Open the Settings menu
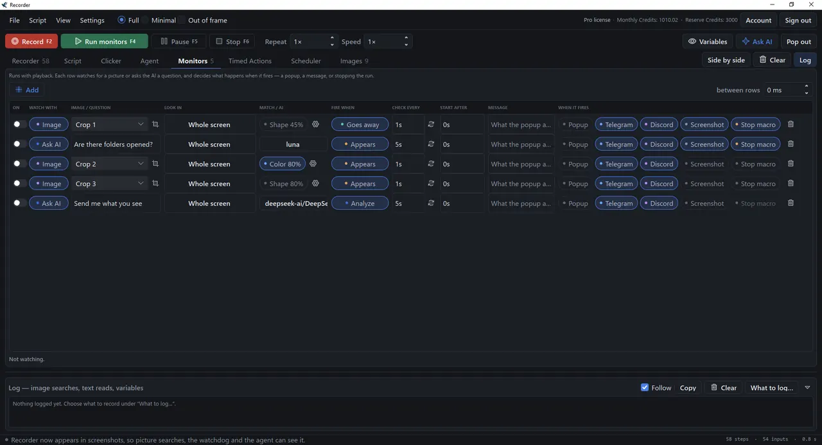Screen dimensions: 822x445 92,21
